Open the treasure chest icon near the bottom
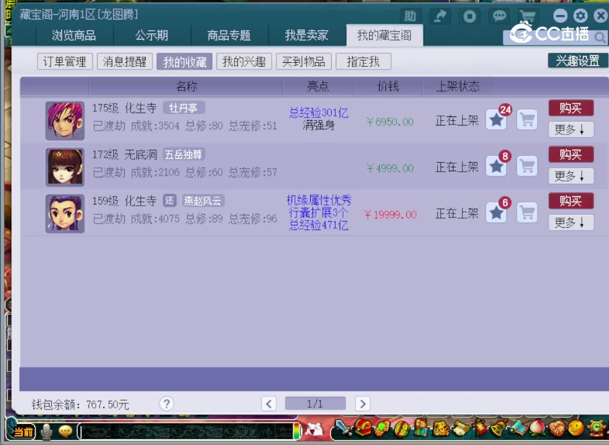Viewport: 609px width, 445px height. click(x=363, y=431)
